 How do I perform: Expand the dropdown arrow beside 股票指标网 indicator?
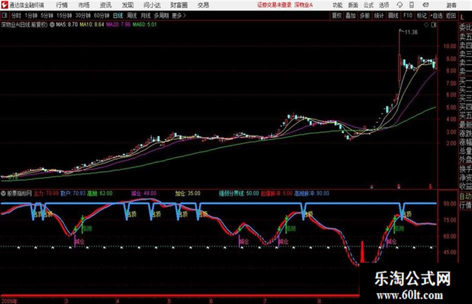[x=3, y=193]
